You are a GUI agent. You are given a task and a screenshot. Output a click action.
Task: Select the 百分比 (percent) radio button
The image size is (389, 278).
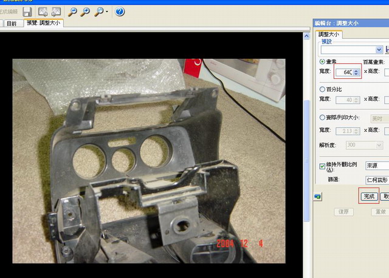tap(322, 89)
